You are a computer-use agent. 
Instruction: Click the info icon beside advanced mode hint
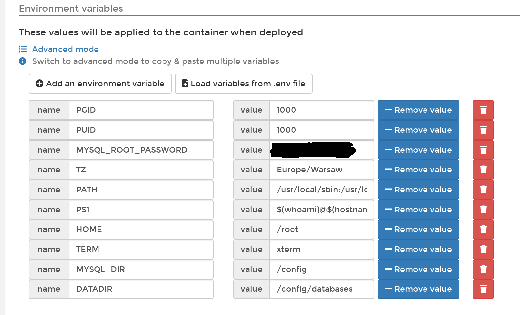(x=23, y=61)
